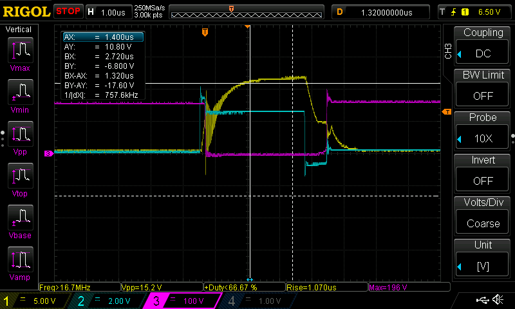Click the trigger marker in the memory overview bar

231,9
